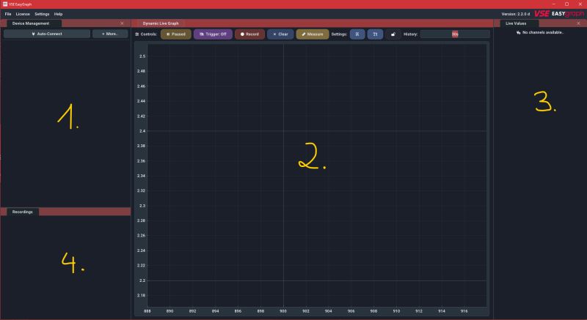
Task: Click the Controls label icon
Action: tap(137, 34)
